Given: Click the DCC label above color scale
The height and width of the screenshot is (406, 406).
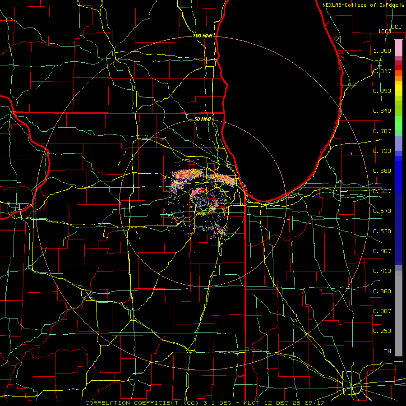Looking at the screenshot, I should tap(397, 27).
